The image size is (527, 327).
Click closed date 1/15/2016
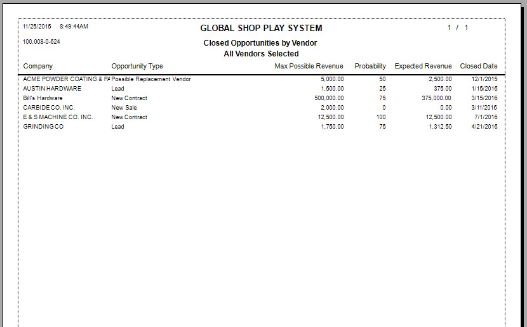pyautogui.click(x=484, y=89)
